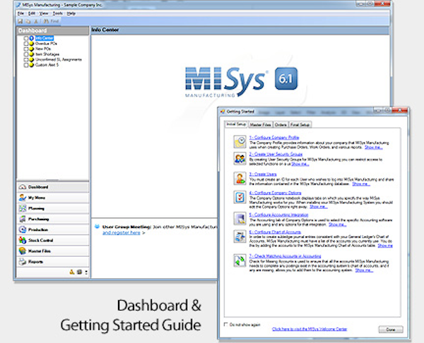Open the Reports navigation section
424x343 pixels.
click(53, 262)
